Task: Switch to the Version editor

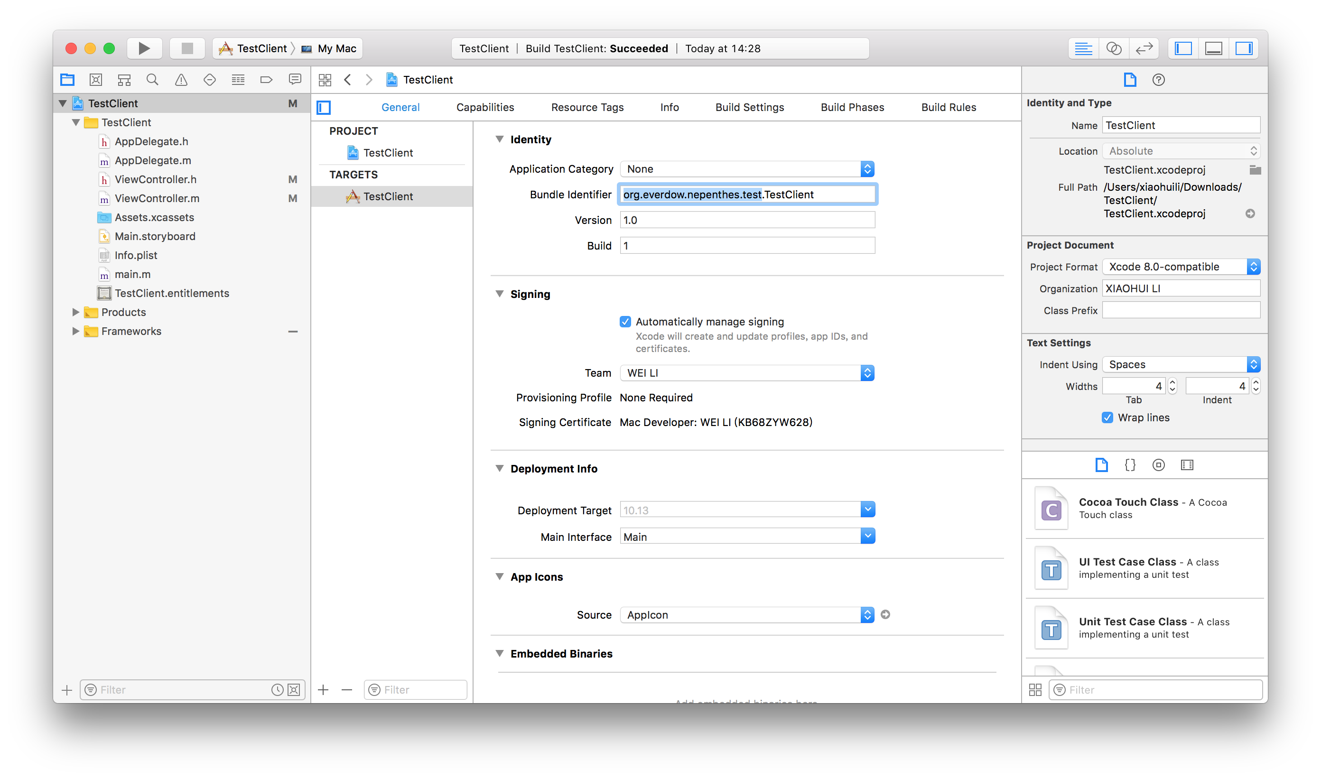Action: tap(1144, 48)
